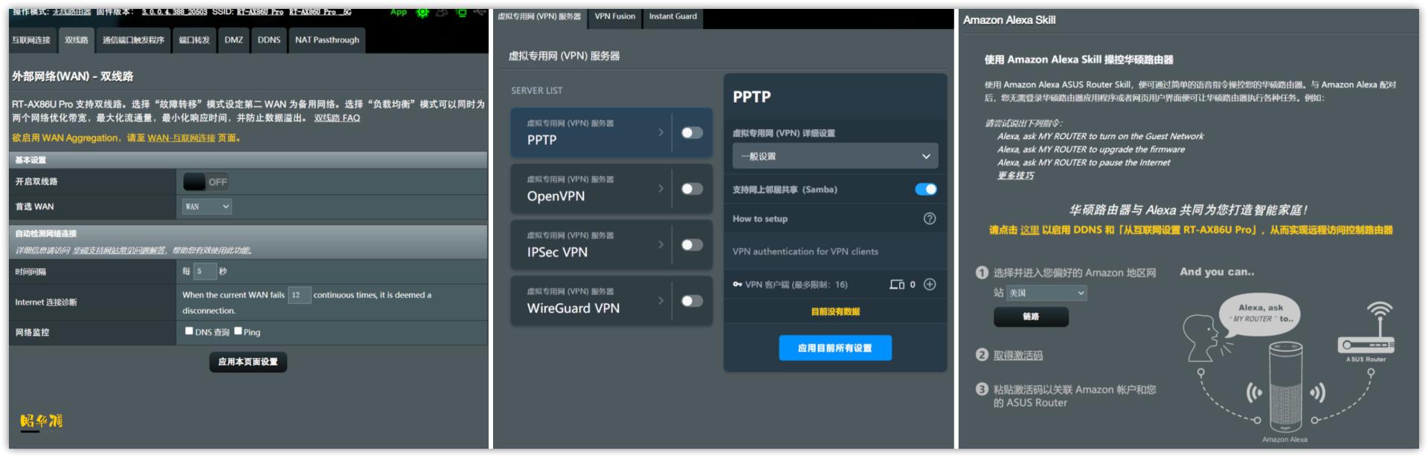Click the WAN fails count input field
This screenshot has height=471, width=1428.
coord(299,295)
